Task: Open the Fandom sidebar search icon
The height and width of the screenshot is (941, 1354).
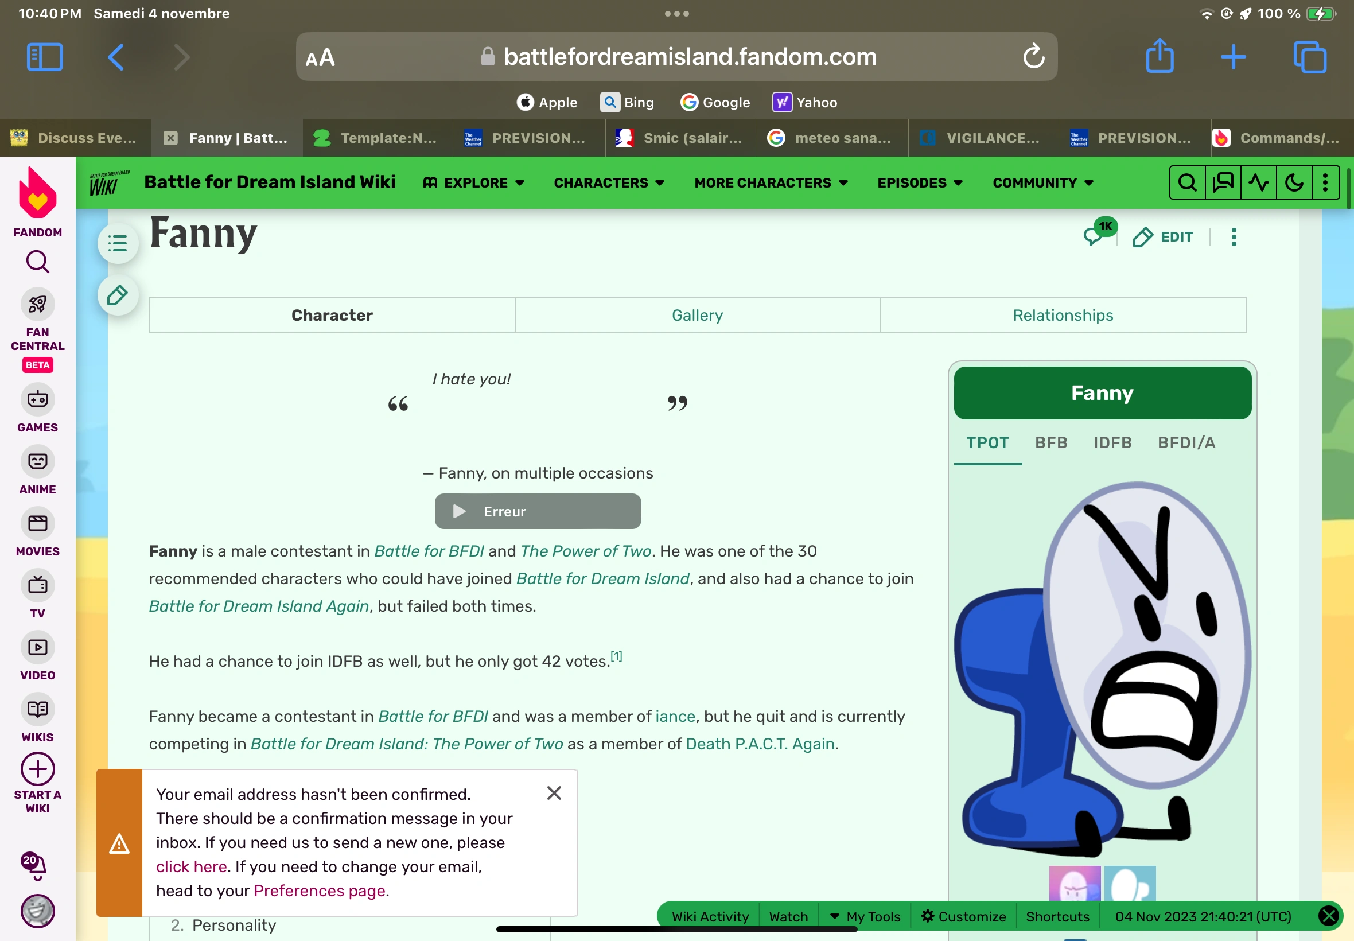Action: pos(37,262)
